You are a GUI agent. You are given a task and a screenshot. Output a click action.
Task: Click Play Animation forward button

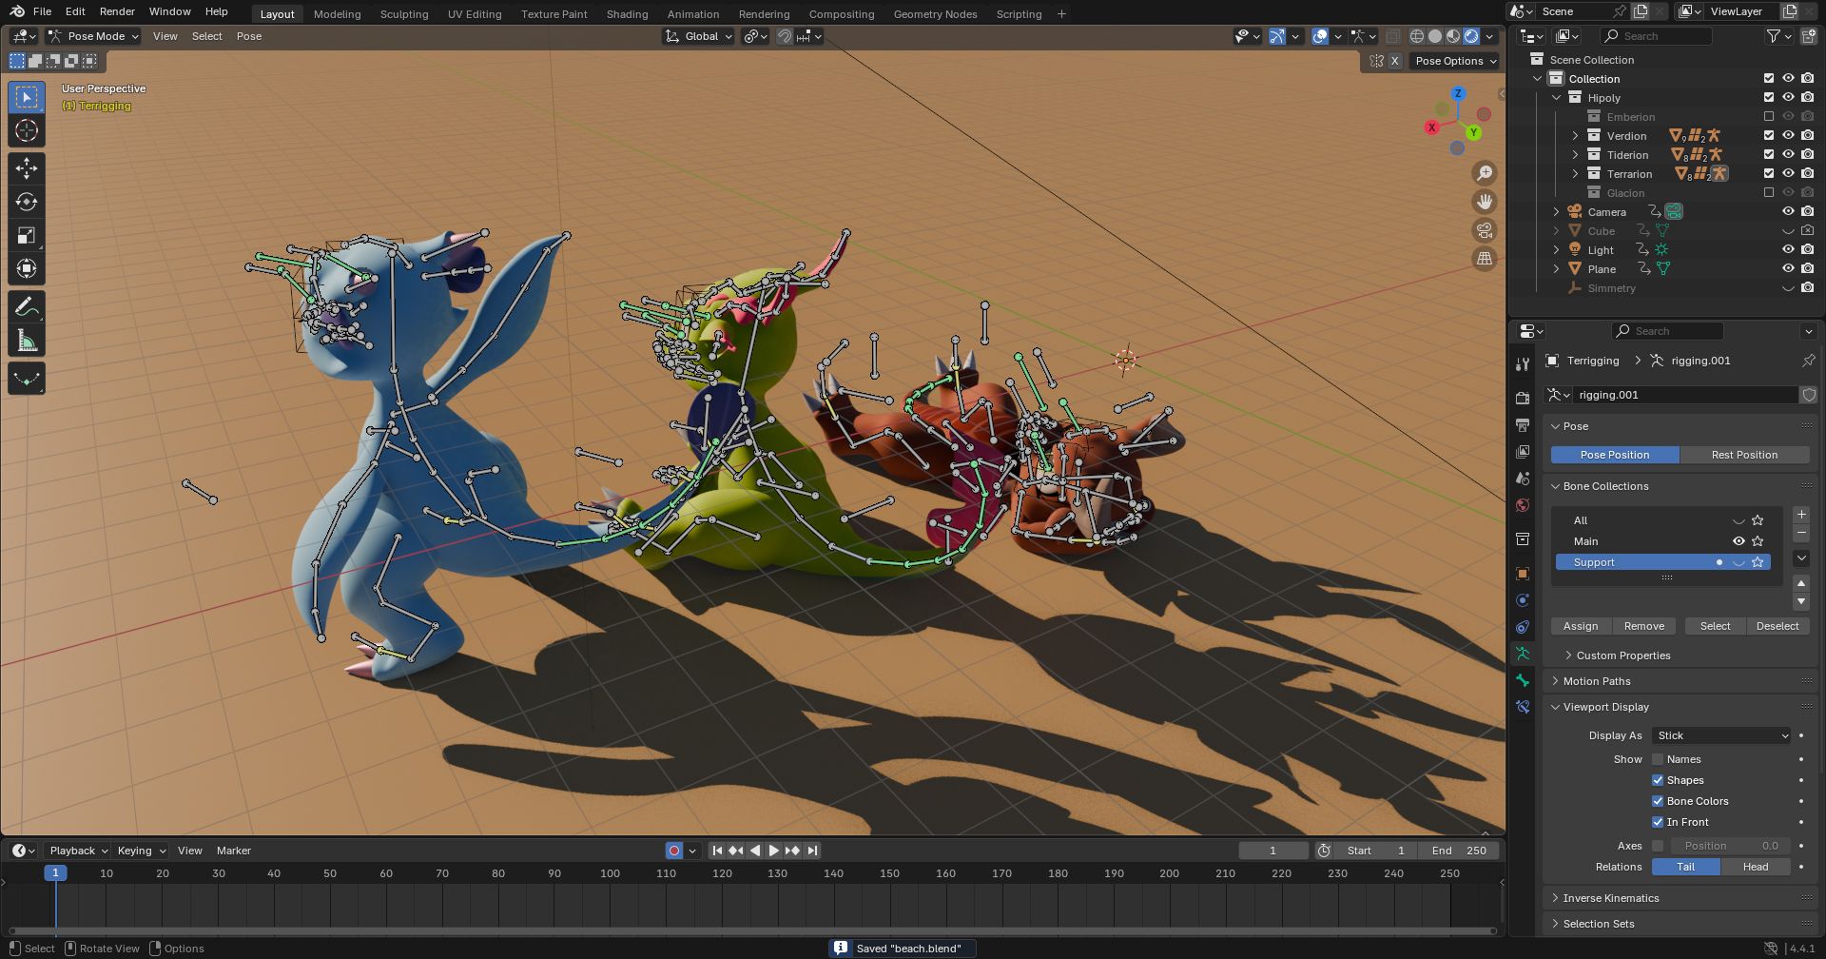[773, 851]
